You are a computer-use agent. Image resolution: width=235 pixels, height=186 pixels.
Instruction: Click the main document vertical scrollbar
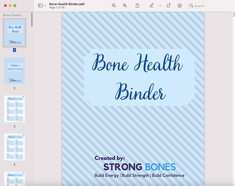coord(234,14)
